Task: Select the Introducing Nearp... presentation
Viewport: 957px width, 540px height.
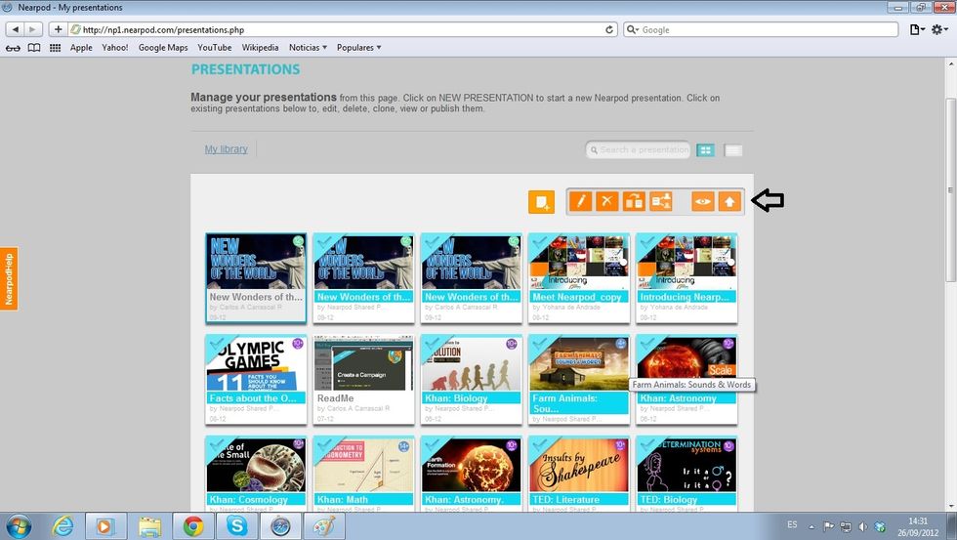Action: tap(686, 277)
